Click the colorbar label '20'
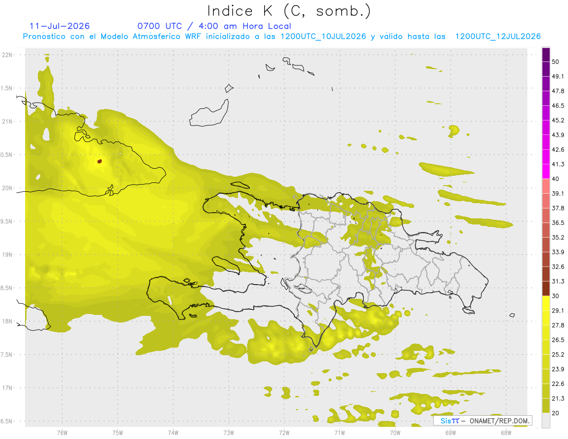Screen dimensions: 568x439 (556, 413)
